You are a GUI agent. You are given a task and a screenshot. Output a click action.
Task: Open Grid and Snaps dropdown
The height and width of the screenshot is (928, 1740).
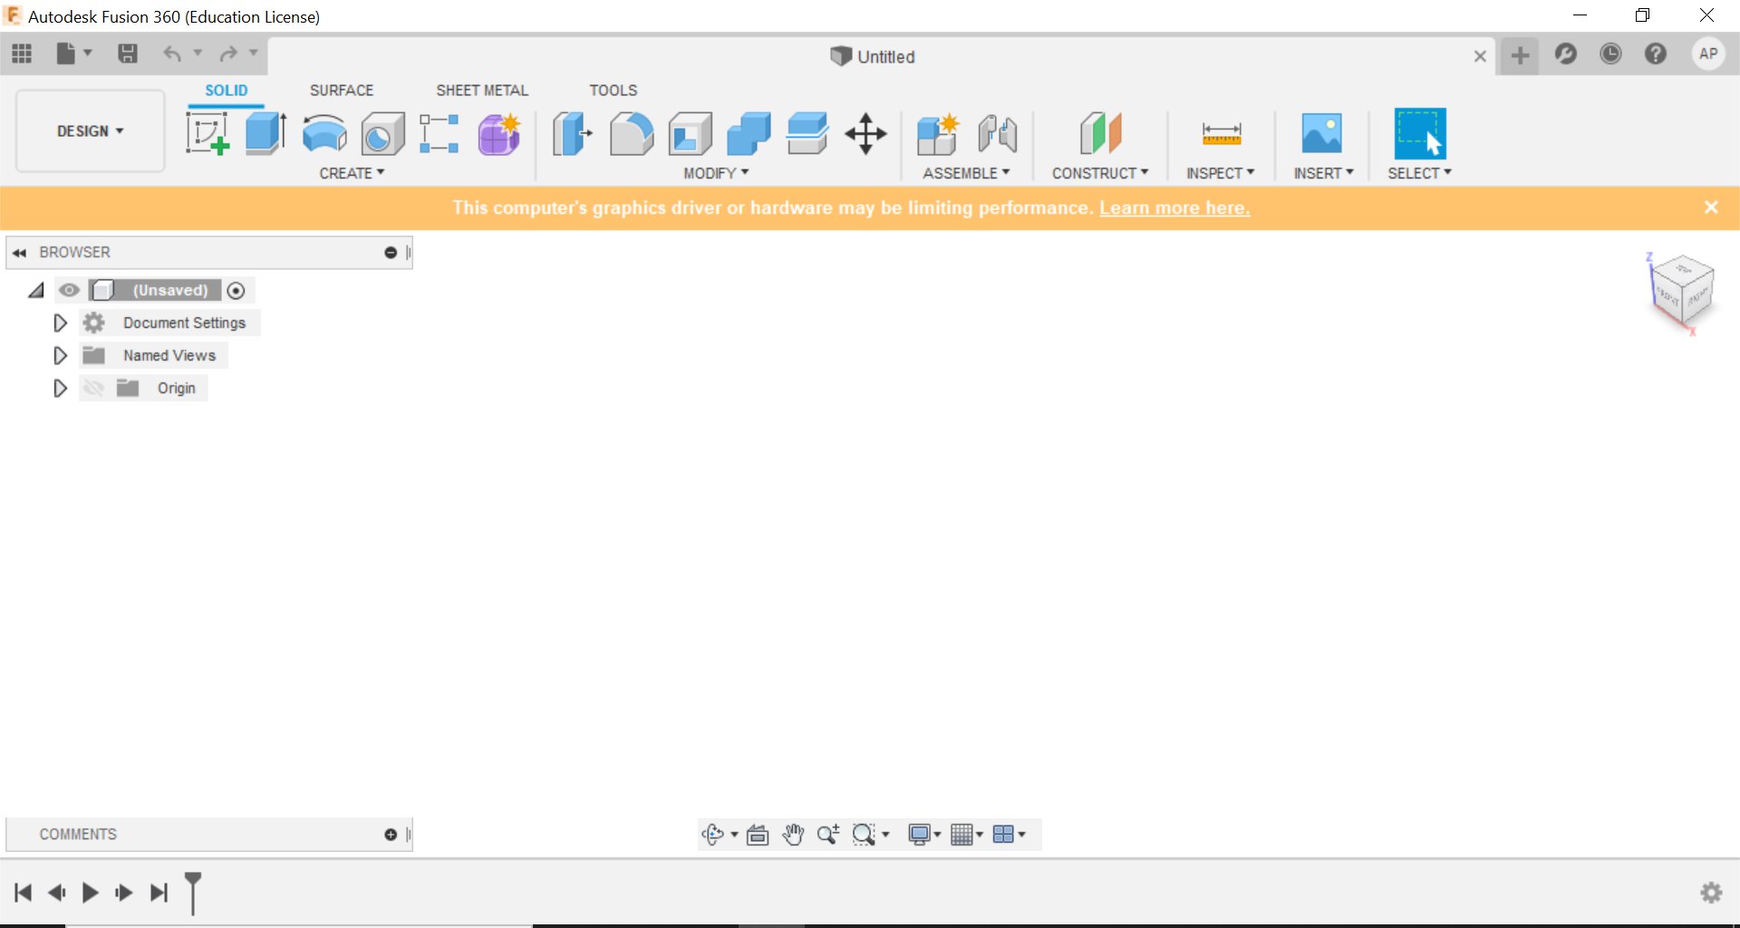click(x=967, y=835)
